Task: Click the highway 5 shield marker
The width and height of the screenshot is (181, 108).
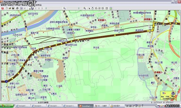Action: pyautogui.click(x=6, y=82)
